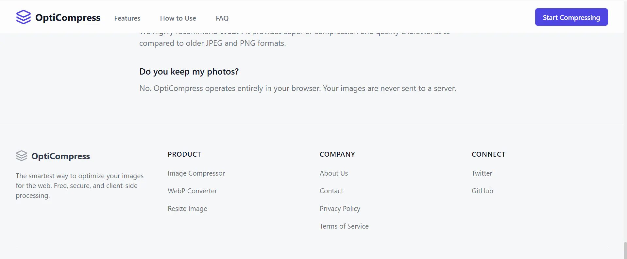627x259 pixels.
Task: Click the Start Compressing button
Action: (x=571, y=17)
